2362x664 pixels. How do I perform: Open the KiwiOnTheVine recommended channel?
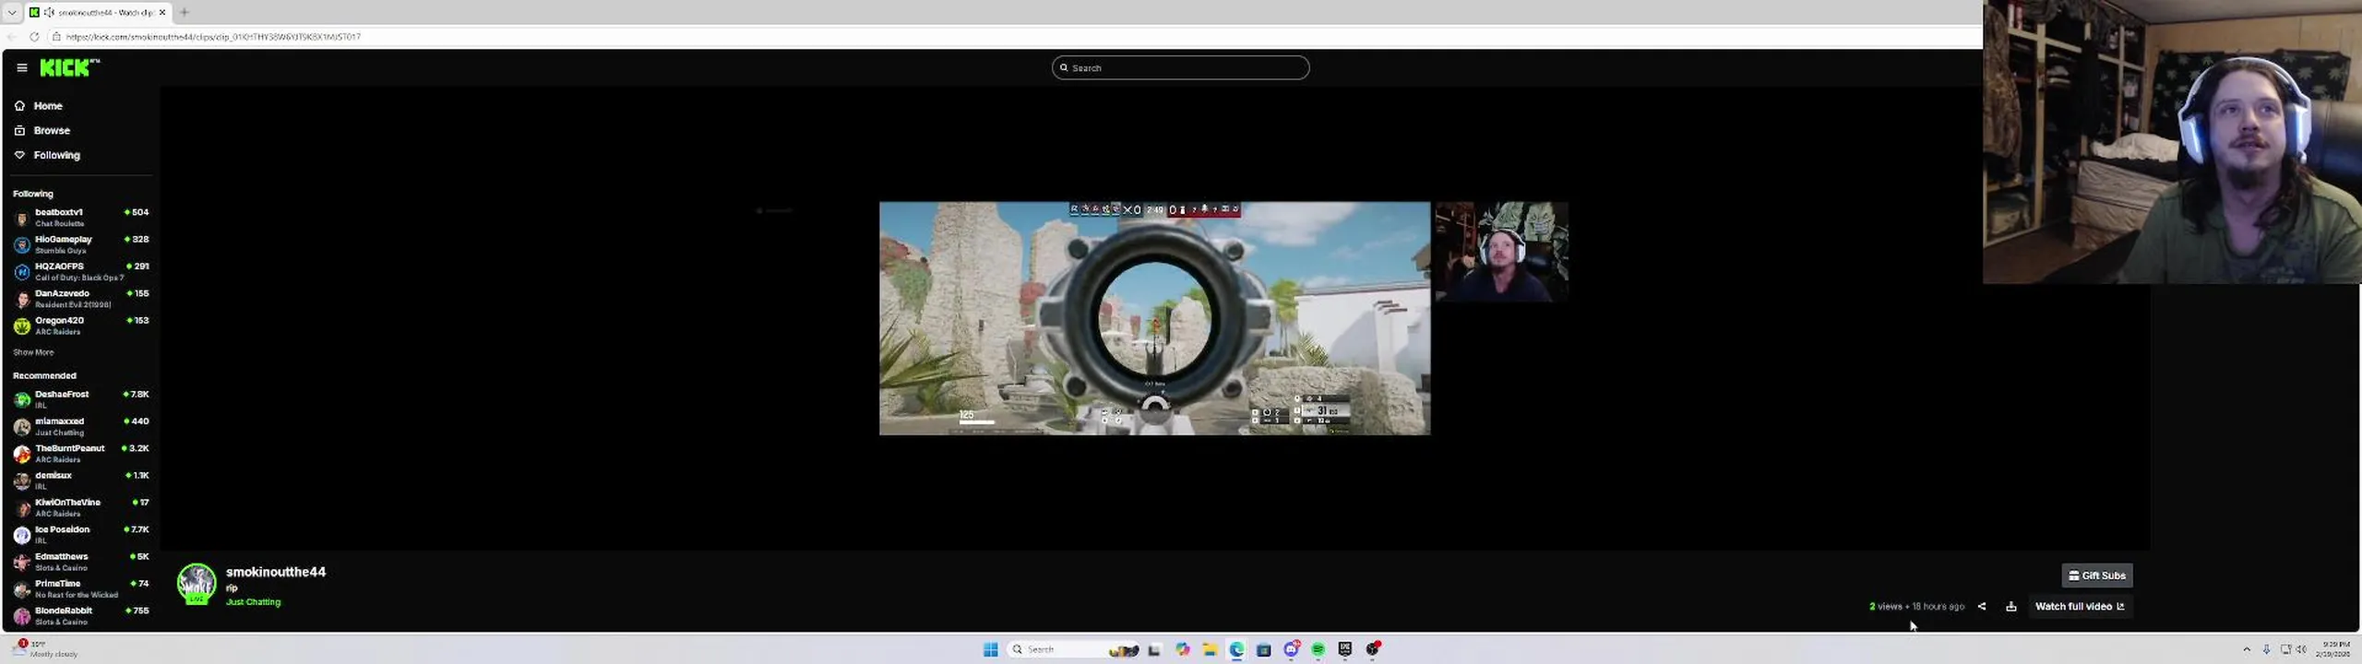pyautogui.click(x=81, y=507)
